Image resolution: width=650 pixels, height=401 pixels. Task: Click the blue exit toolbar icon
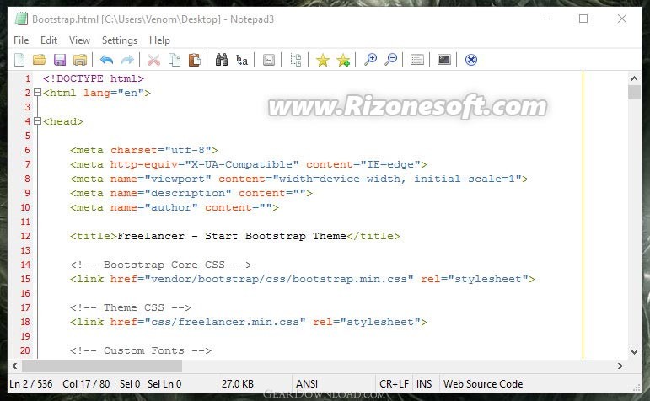(x=471, y=60)
